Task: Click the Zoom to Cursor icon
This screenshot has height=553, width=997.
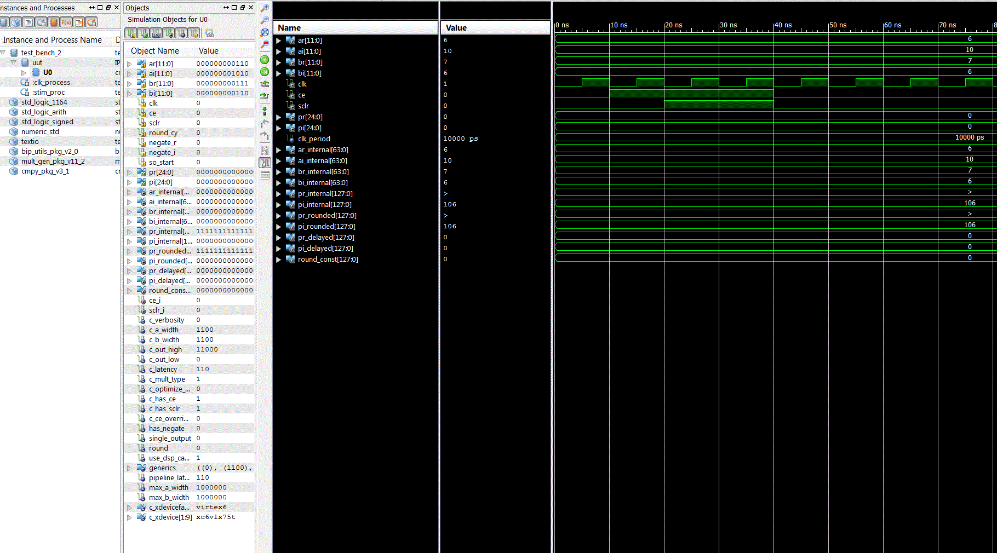Action: click(265, 44)
